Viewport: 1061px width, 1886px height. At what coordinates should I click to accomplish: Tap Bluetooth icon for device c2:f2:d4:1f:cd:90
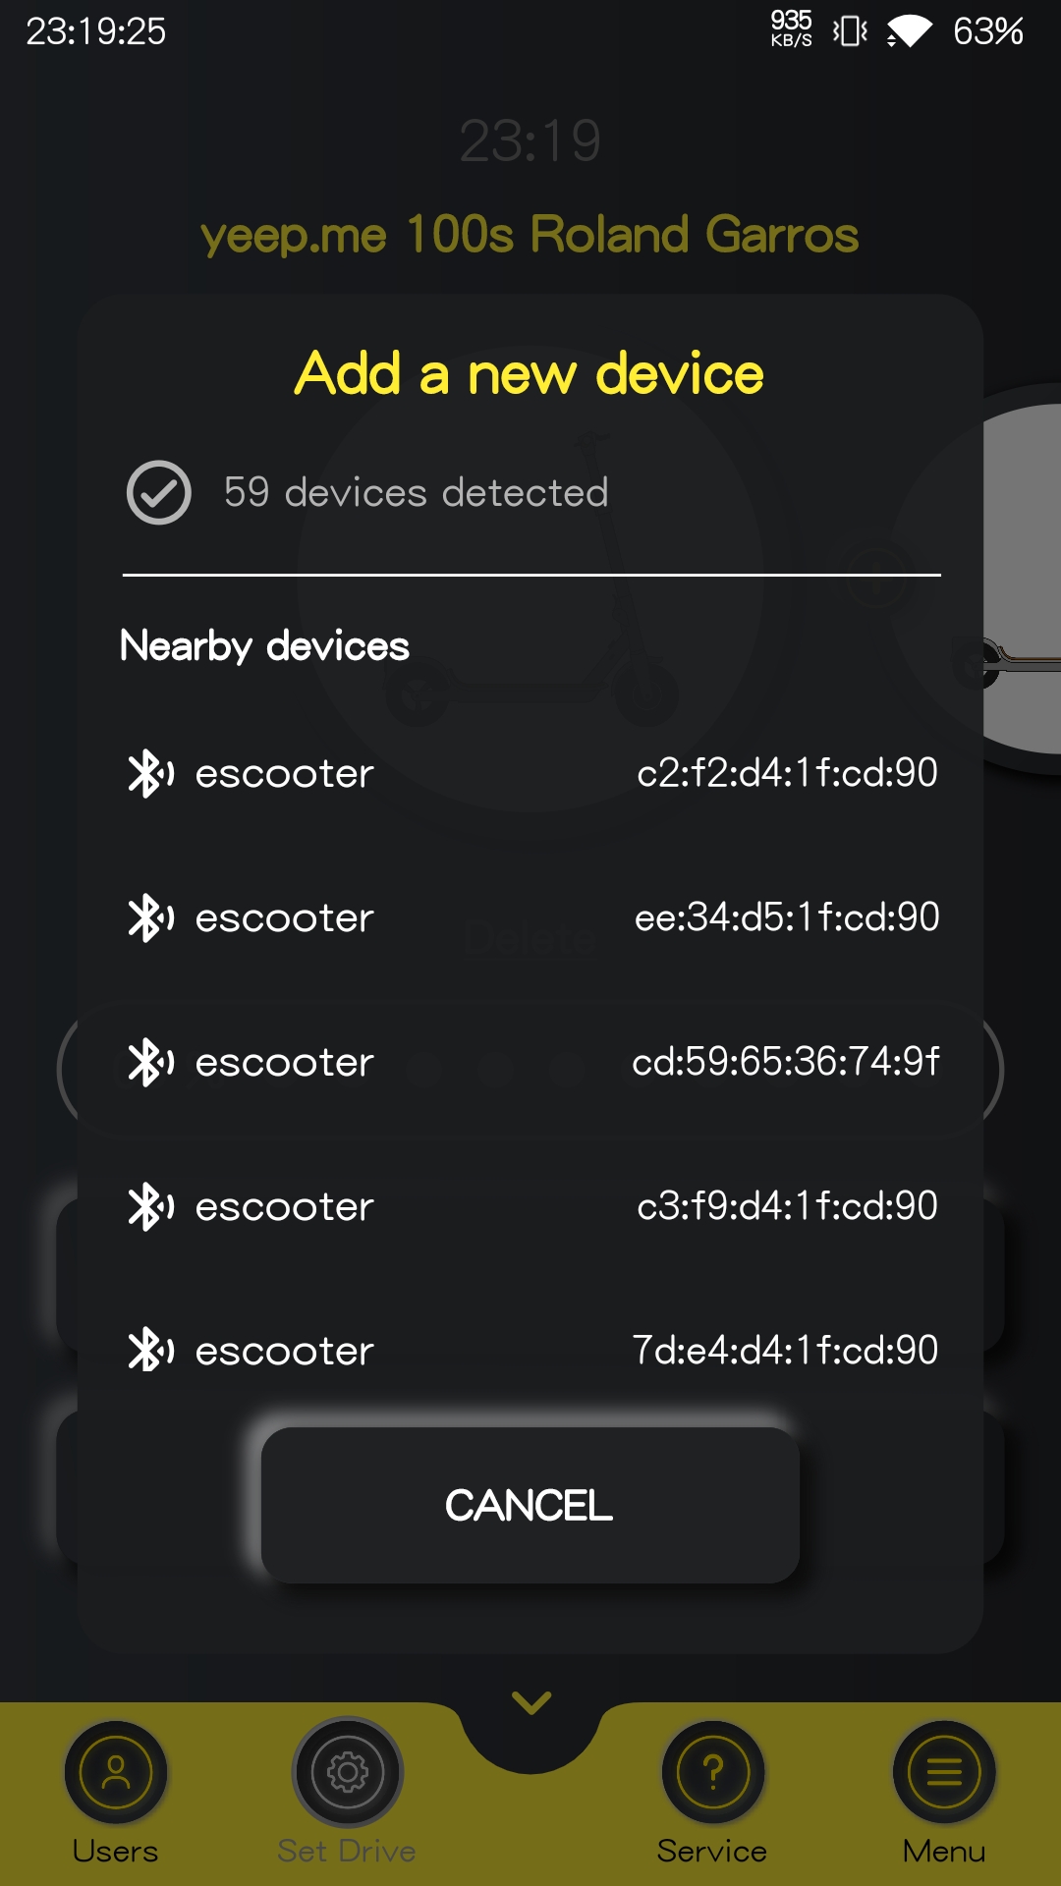[x=150, y=773]
